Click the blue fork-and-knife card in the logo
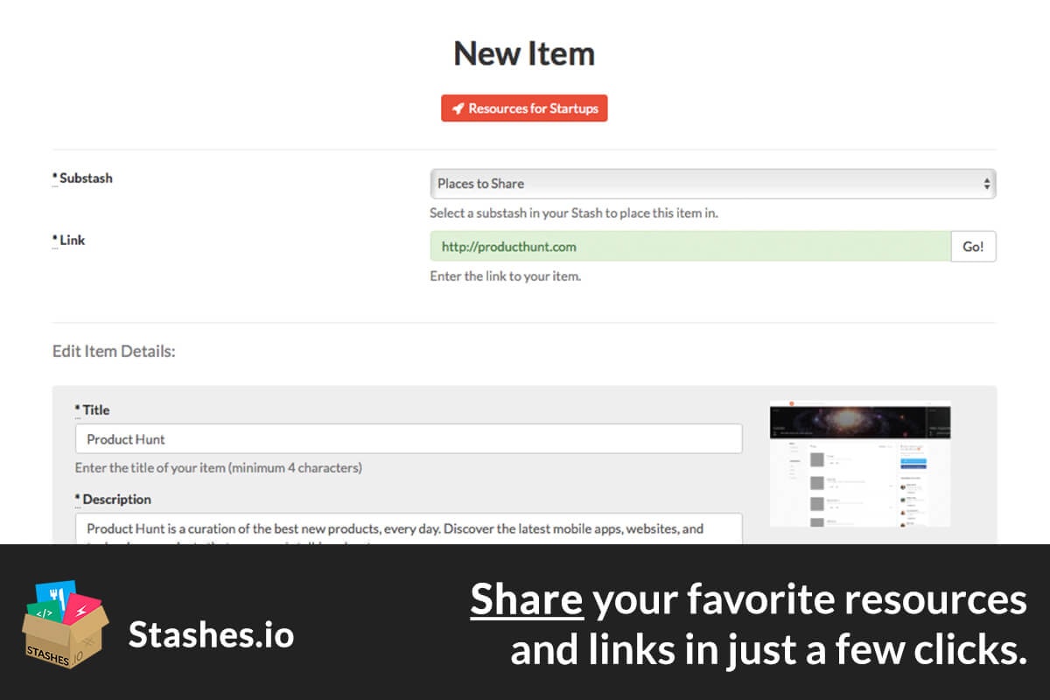Viewport: 1050px width, 700px height. 55,595
